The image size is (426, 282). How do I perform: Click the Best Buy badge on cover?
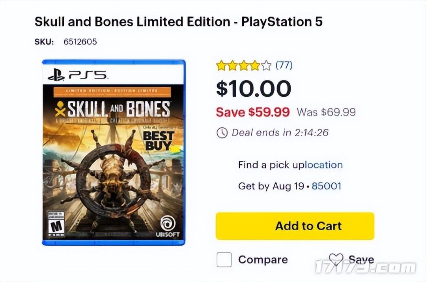(x=158, y=141)
